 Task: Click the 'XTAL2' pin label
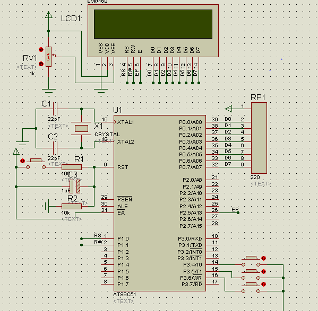[x=125, y=141]
